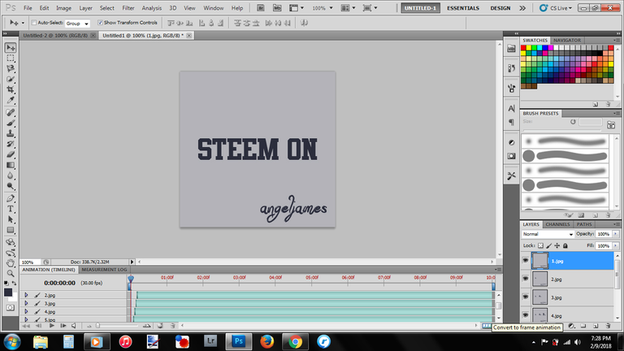This screenshot has height=351, width=624.
Task: Open the Filter menu
Action: [128, 8]
